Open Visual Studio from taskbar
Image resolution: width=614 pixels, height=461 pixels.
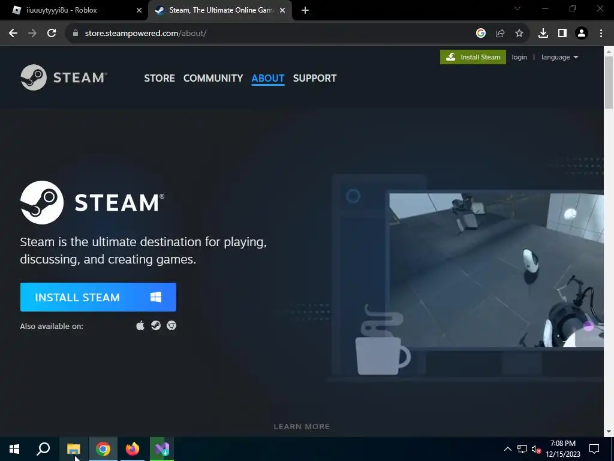(162, 449)
